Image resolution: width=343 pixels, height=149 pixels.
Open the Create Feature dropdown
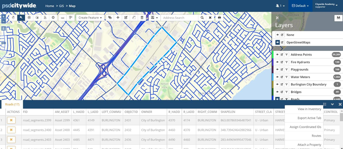tap(90, 18)
